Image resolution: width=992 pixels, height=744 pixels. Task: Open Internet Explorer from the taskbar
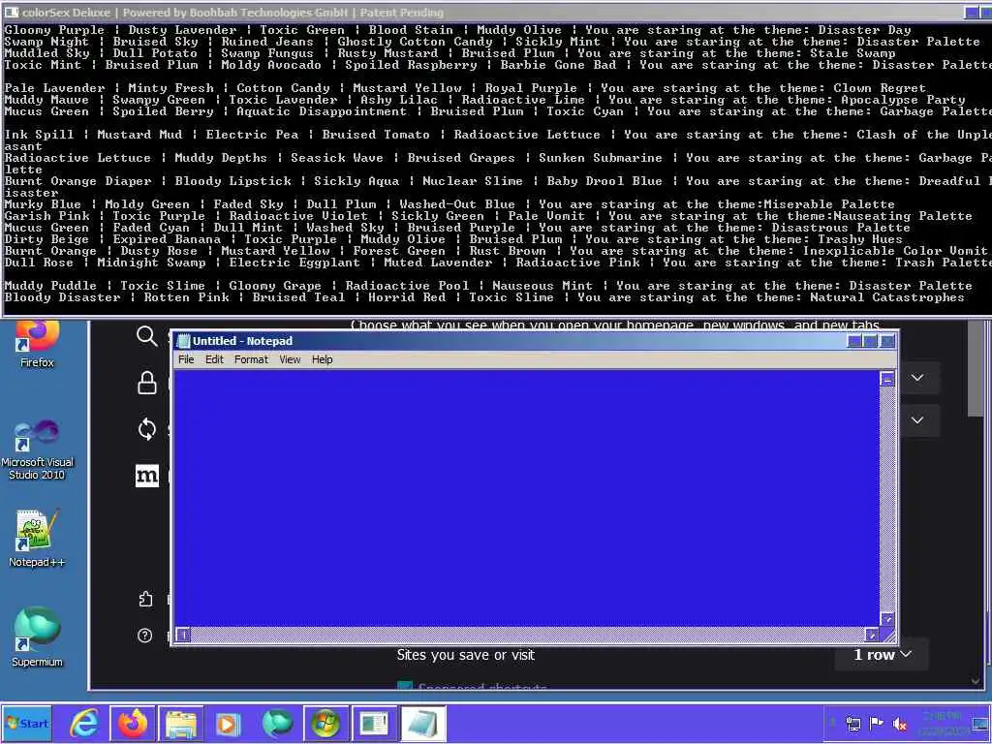point(84,724)
